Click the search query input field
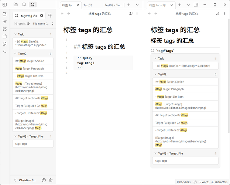 point(29,16)
